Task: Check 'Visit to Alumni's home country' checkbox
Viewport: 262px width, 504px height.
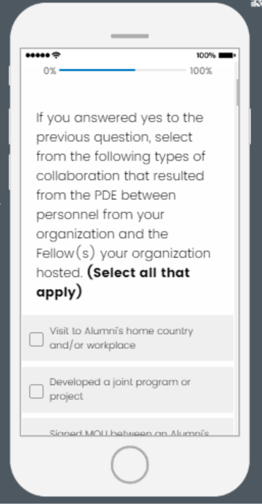Action: (x=36, y=339)
